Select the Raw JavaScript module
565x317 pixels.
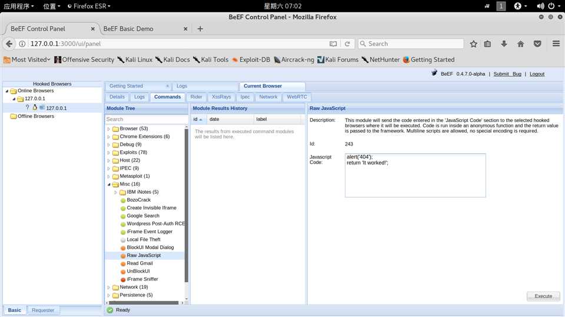[144, 255]
